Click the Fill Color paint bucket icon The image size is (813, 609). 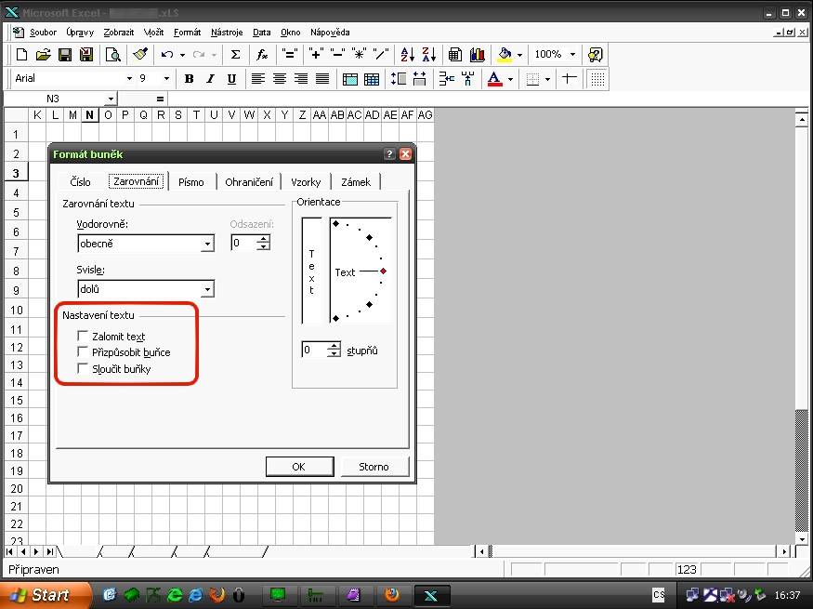click(x=505, y=54)
